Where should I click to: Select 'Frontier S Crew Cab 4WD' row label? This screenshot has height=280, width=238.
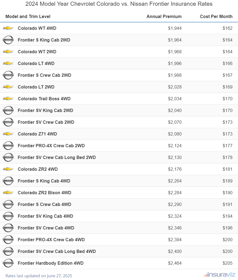[x=45, y=204]
